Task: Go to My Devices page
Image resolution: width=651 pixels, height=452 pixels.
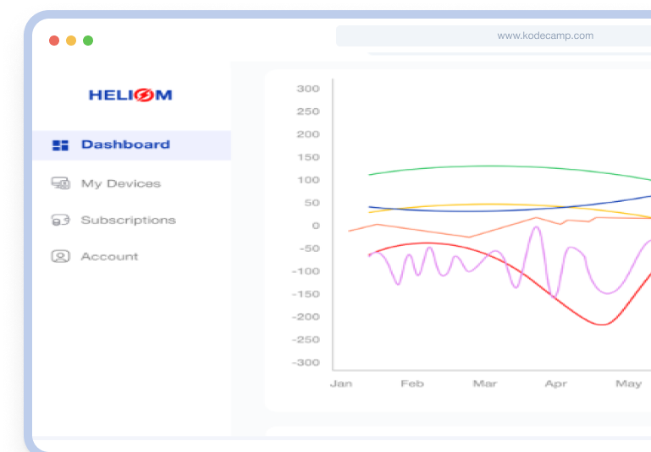Action: pos(120,183)
